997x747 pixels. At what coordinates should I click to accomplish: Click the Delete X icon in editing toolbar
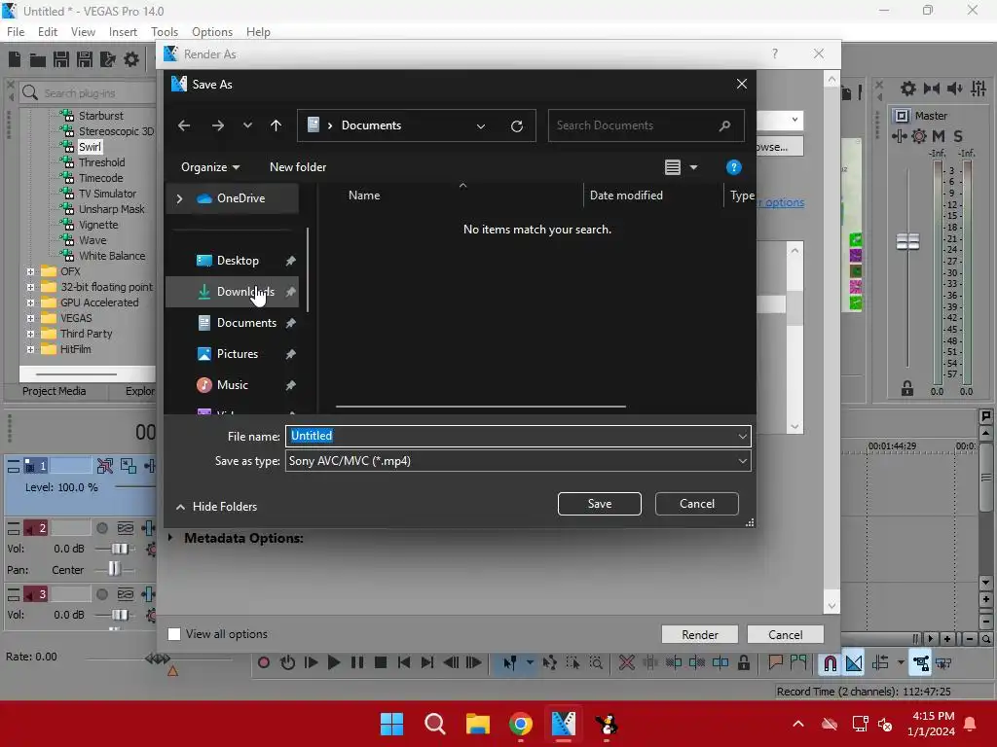point(626,663)
